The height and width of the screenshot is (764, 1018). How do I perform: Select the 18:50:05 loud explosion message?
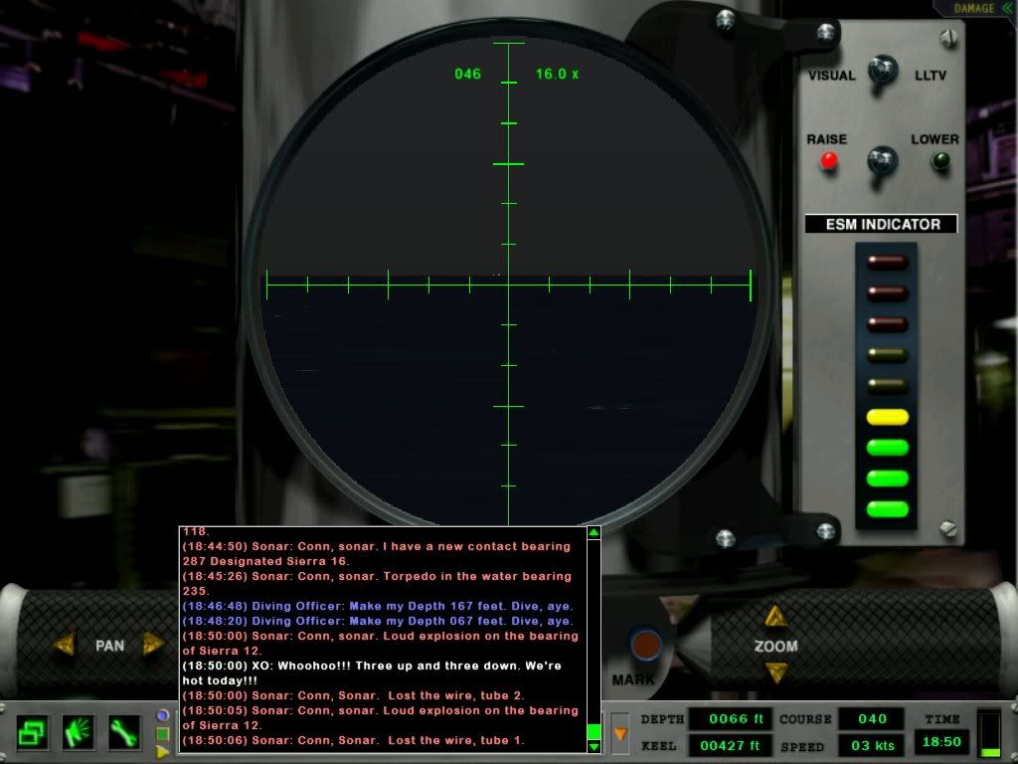(381, 718)
